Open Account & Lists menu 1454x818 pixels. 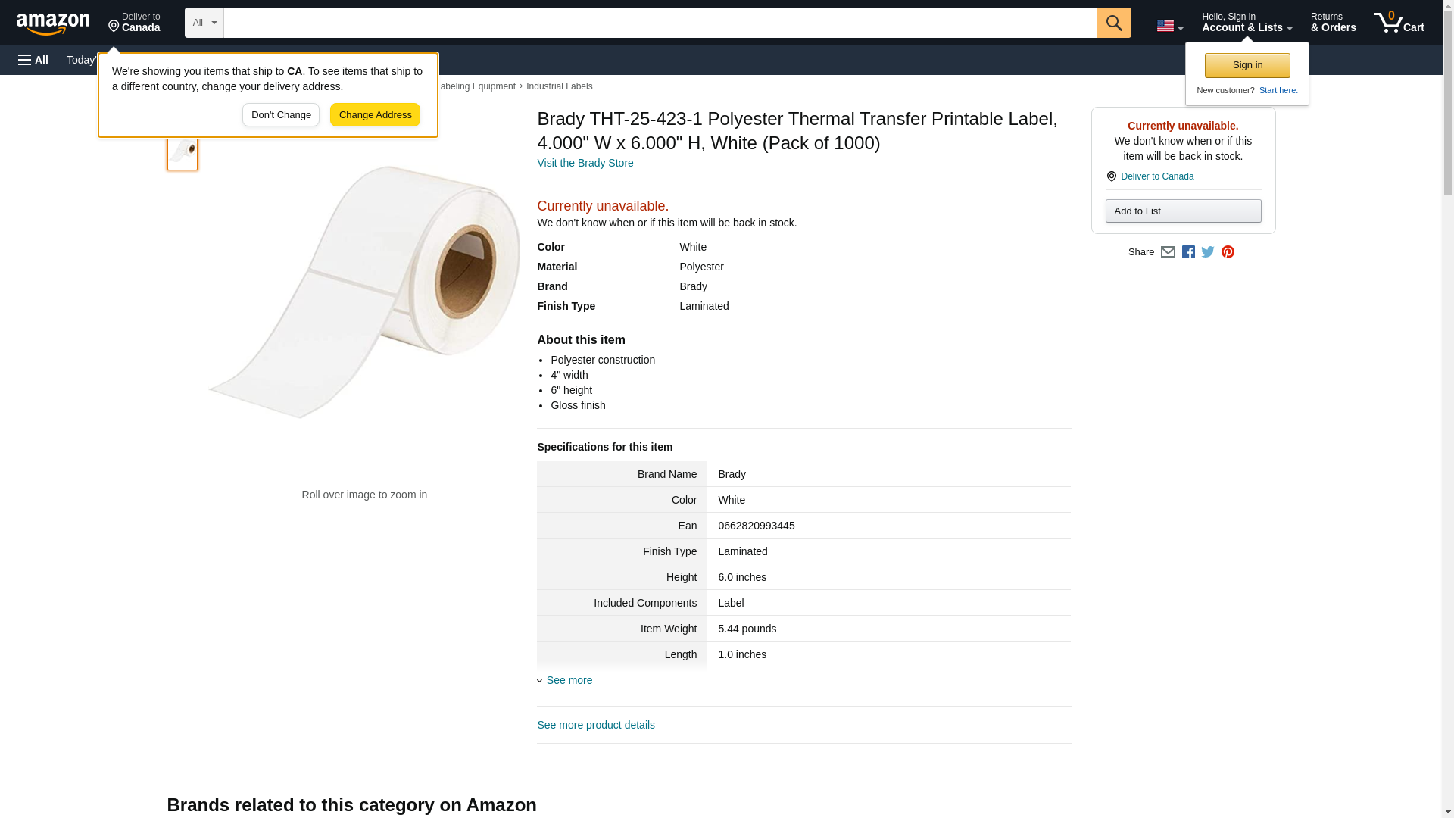point(1247,23)
